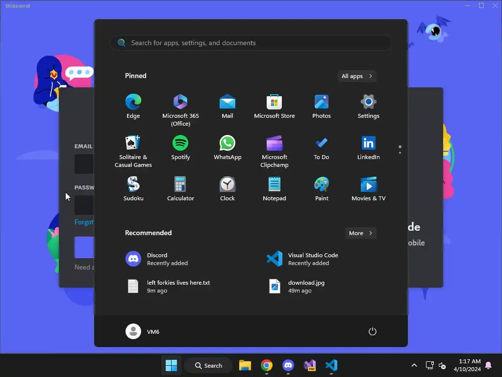
Task: Launch Spotify
Action: pyautogui.click(x=180, y=148)
